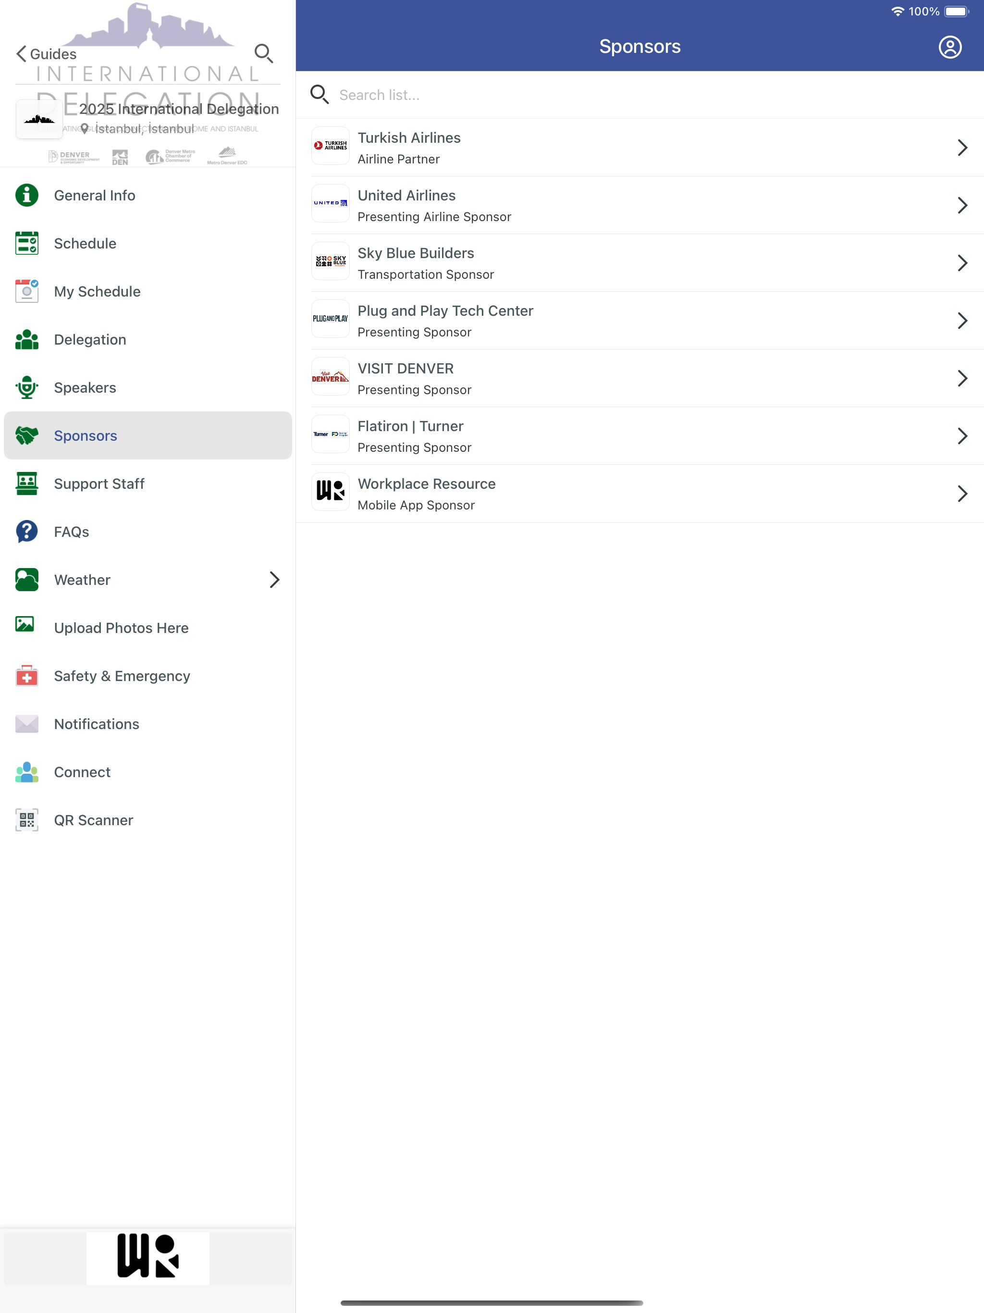Open 2025 International Delegation guide title

pos(179,109)
